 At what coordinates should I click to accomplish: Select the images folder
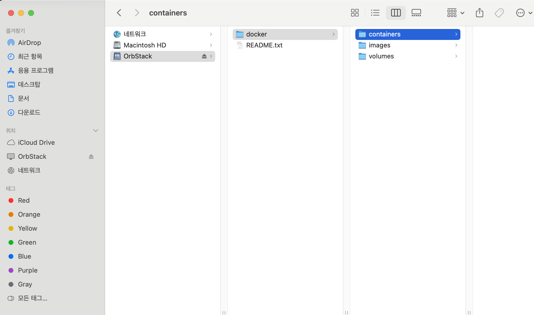click(408, 45)
